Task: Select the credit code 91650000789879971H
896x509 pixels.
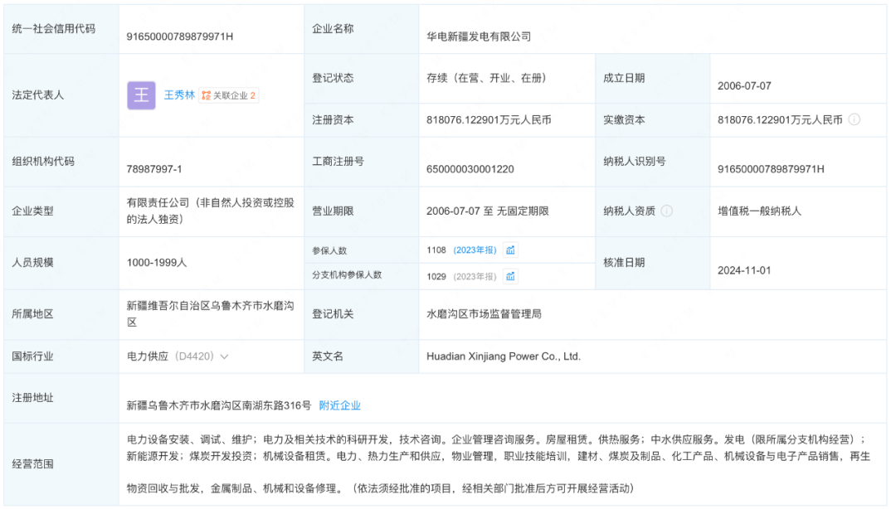Action: [x=180, y=36]
